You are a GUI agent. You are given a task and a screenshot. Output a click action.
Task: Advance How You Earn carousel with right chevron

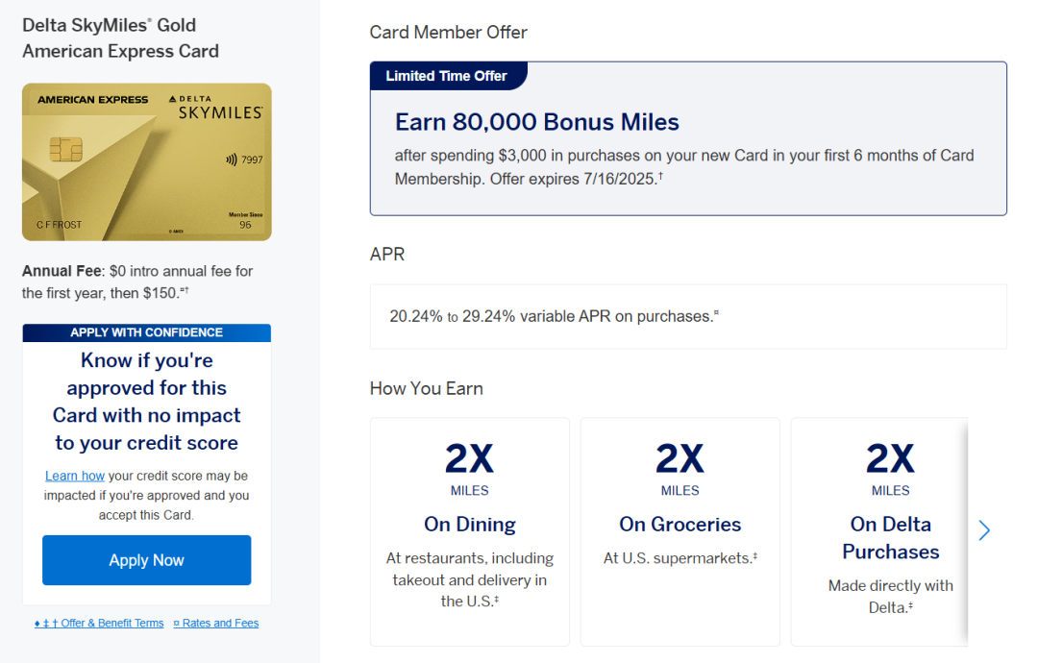point(983,530)
